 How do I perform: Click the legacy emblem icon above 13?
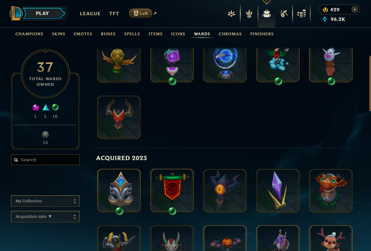pos(45,134)
